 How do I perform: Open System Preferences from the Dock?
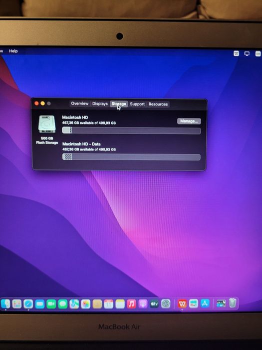coord(166,303)
